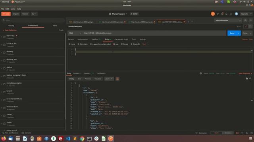Open the JSON response format dropdown
Screen dimensions: 254x142
pos(109,79)
